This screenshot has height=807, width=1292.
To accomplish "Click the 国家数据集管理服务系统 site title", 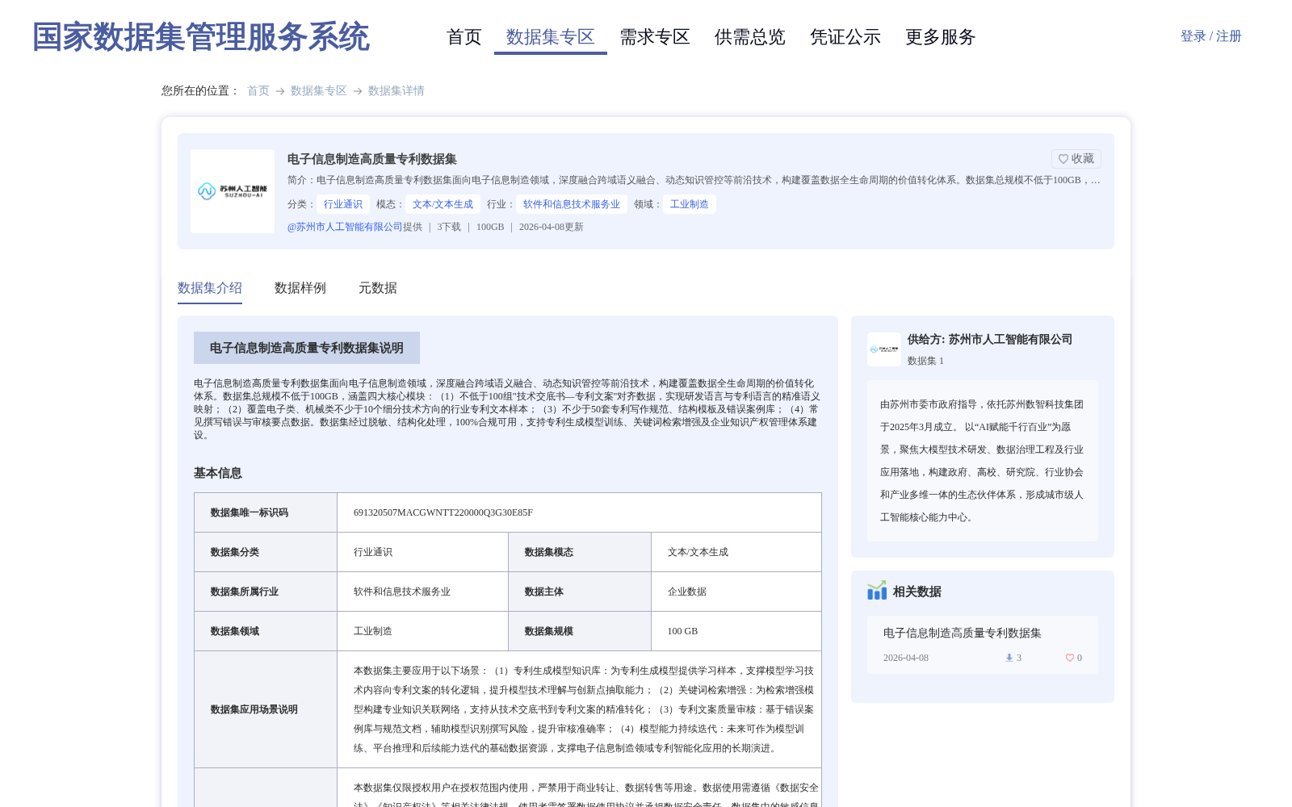I will (201, 37).
